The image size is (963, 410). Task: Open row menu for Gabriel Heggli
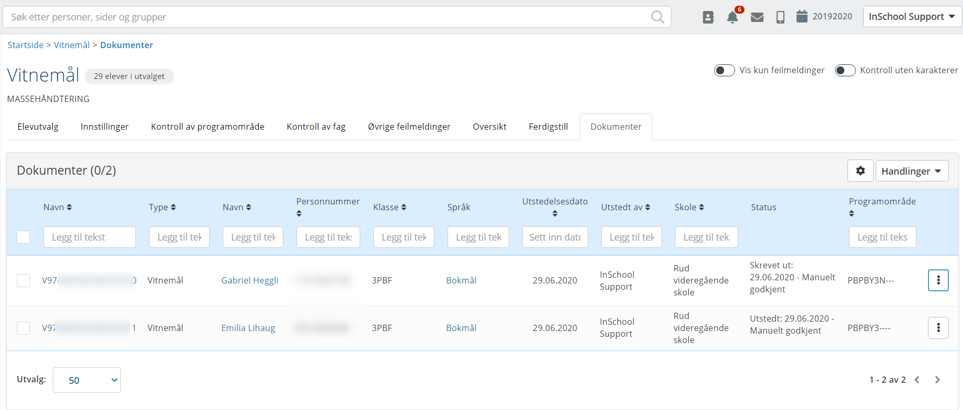[938, 280]
